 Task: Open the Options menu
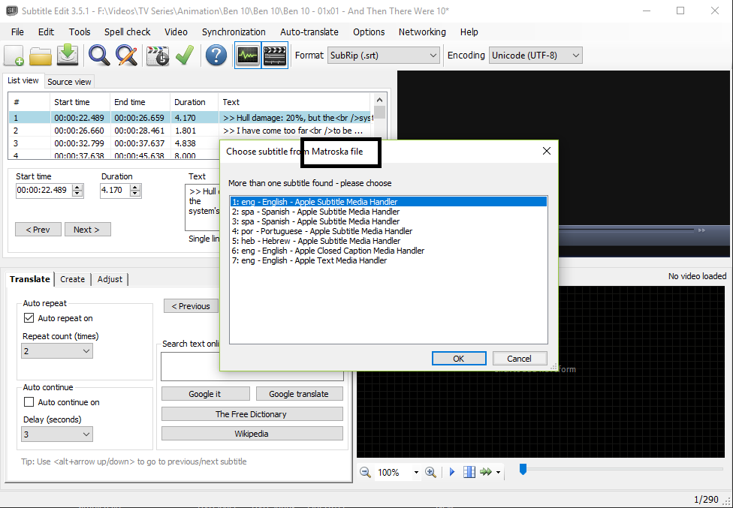point(369,32)
